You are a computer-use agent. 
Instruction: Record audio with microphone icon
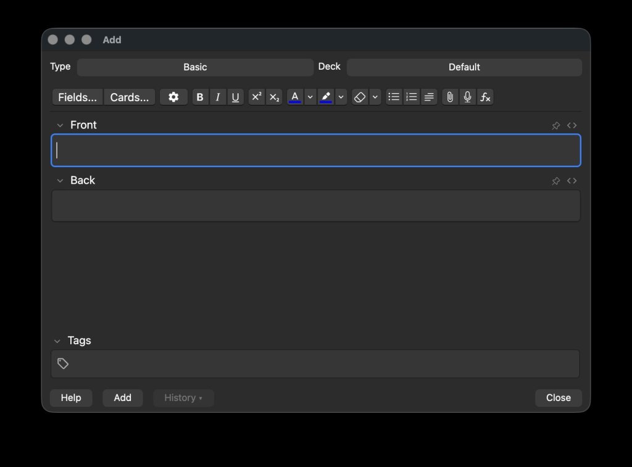coord(468,97)
